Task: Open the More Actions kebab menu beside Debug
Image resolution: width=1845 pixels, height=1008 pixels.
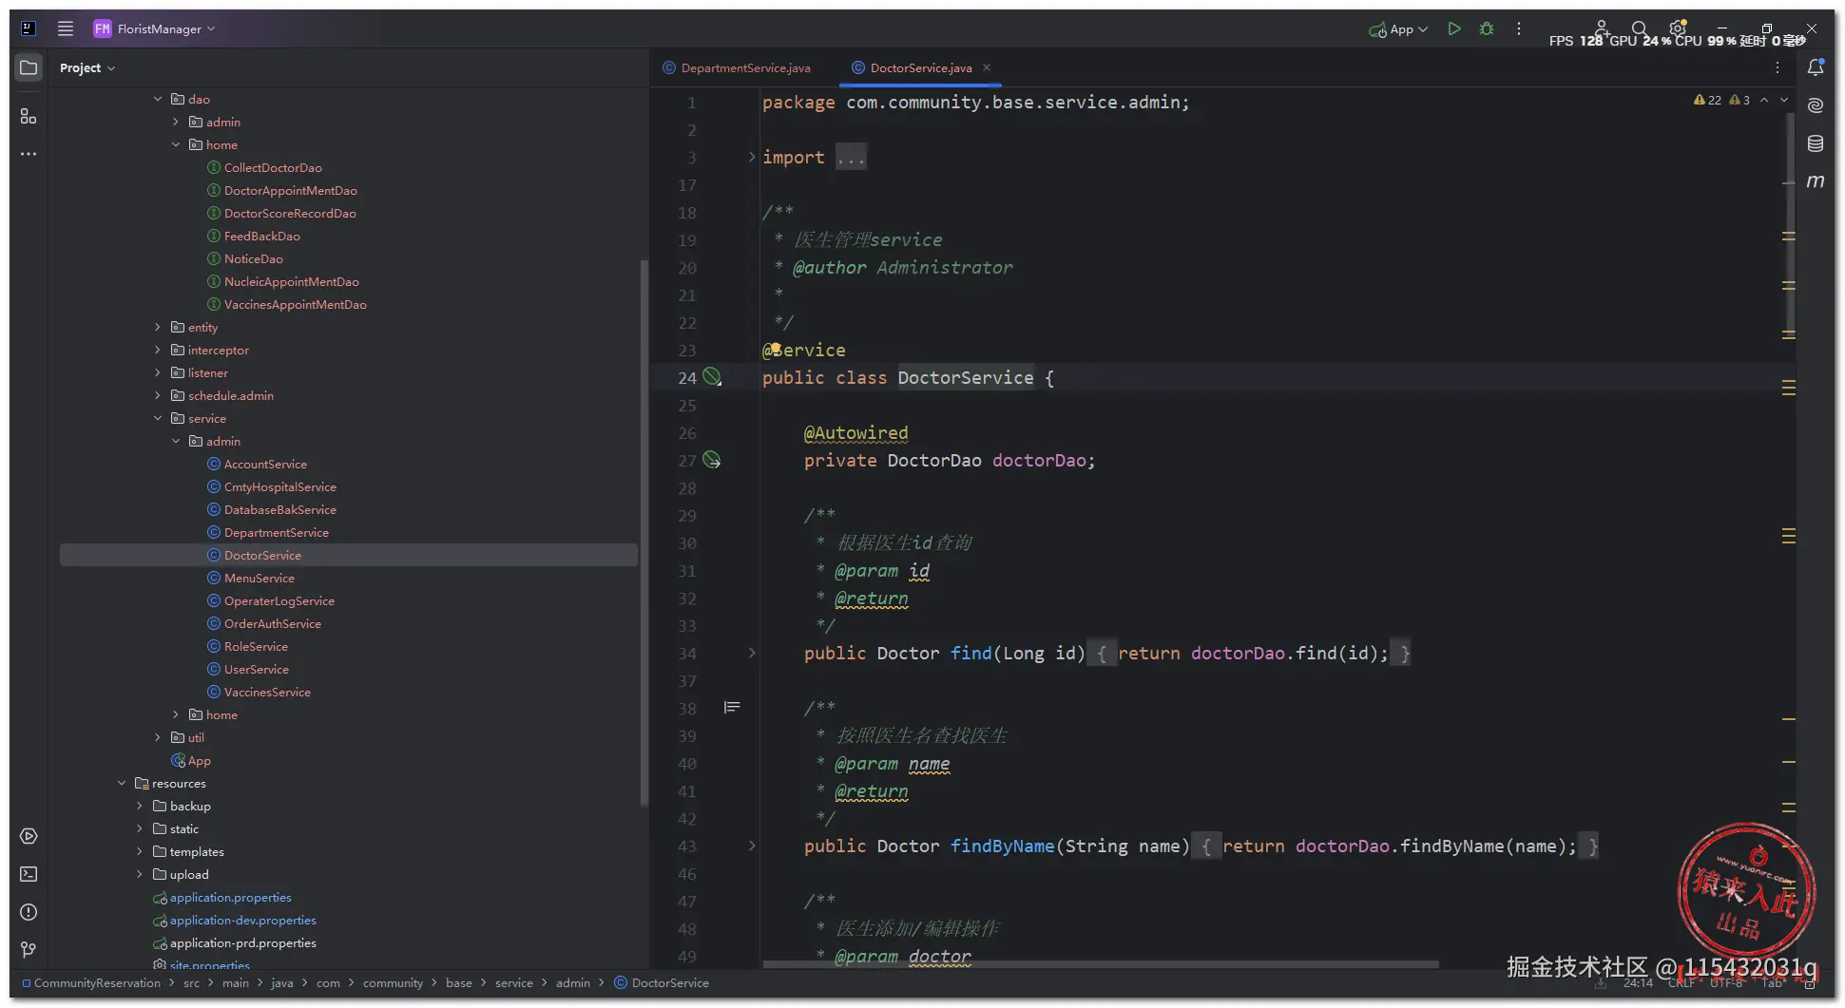Action: coord(1519,29)
